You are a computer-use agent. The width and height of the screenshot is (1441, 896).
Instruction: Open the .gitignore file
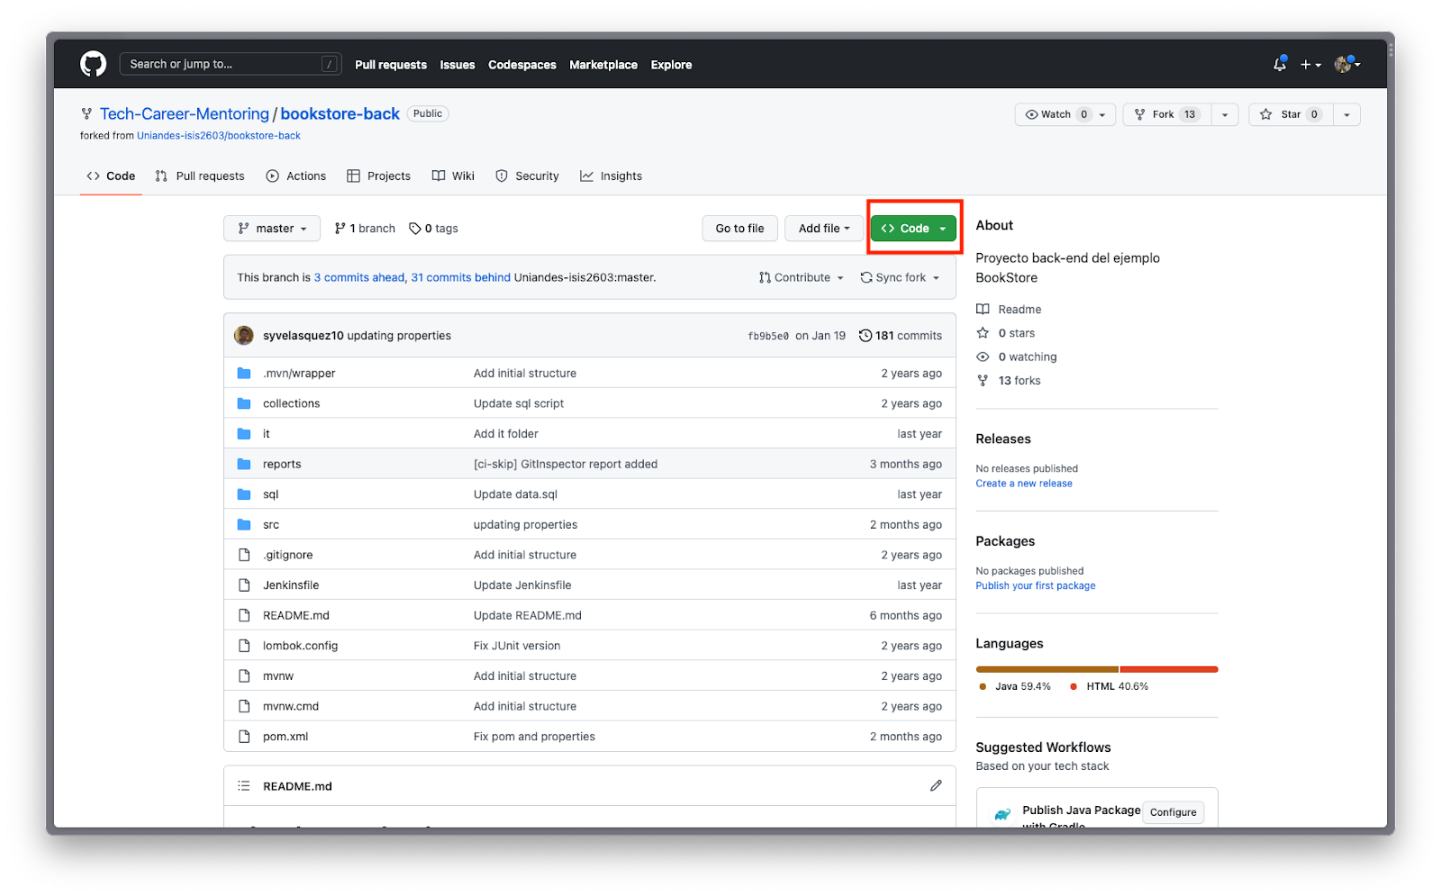288,556
